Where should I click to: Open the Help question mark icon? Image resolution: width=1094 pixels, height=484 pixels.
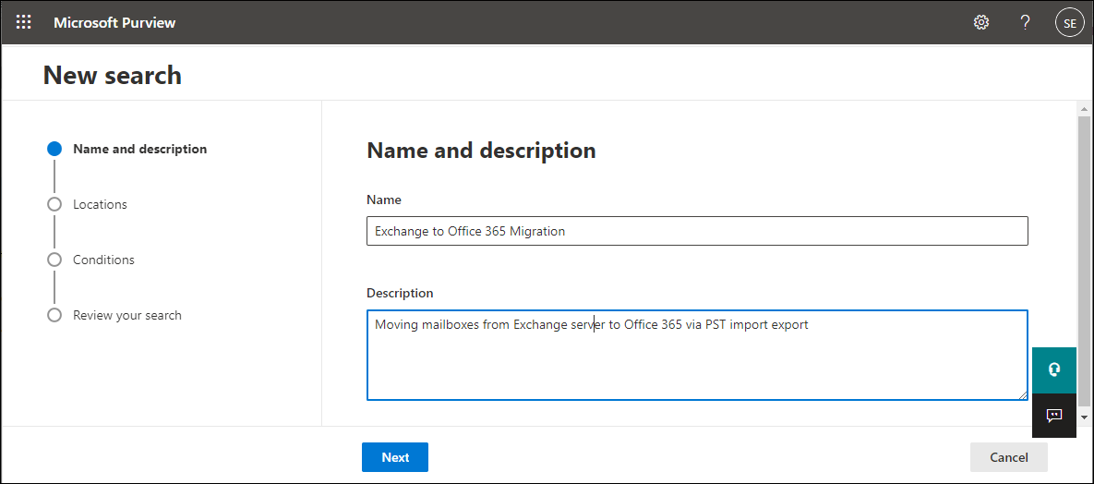[1025, 22]
